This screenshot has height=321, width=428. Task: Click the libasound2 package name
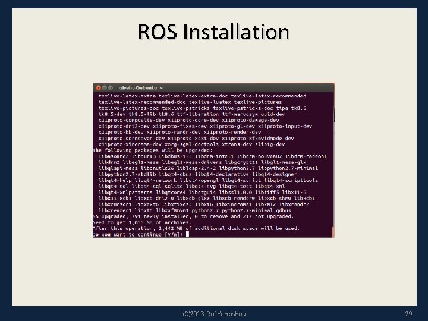point(114,156)
